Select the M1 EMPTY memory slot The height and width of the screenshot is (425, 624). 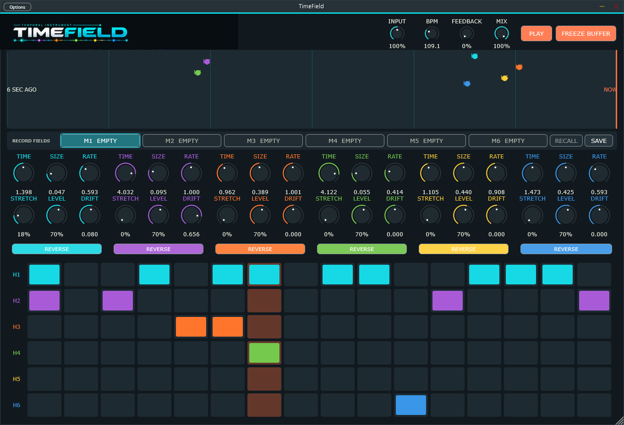pyautogui.click(x=100, y=141)
